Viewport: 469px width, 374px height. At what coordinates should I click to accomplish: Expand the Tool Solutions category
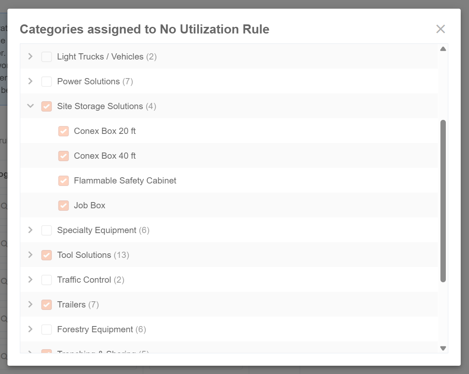[30, 255]
